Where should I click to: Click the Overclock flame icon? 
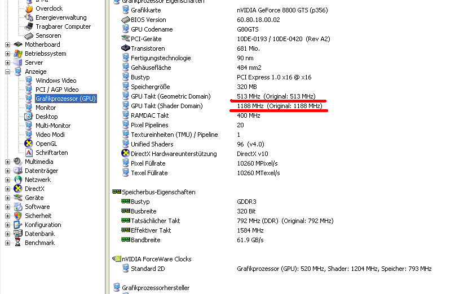click(29, 8)
